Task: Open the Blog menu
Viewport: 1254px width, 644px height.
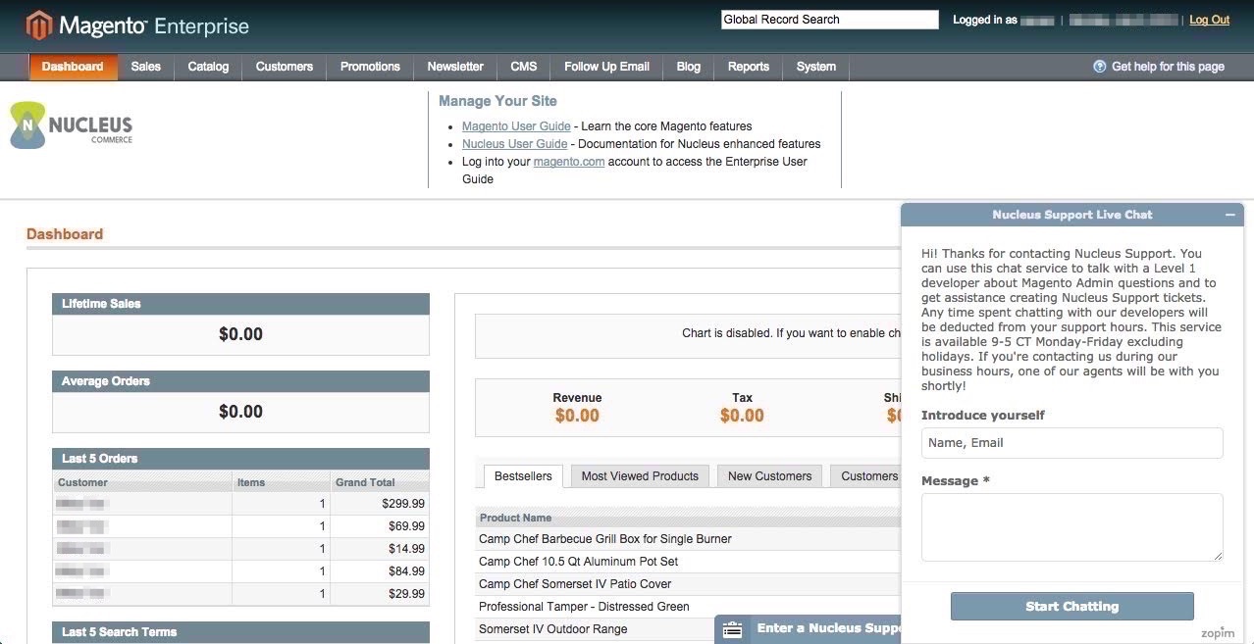Action: coord(689,67)
